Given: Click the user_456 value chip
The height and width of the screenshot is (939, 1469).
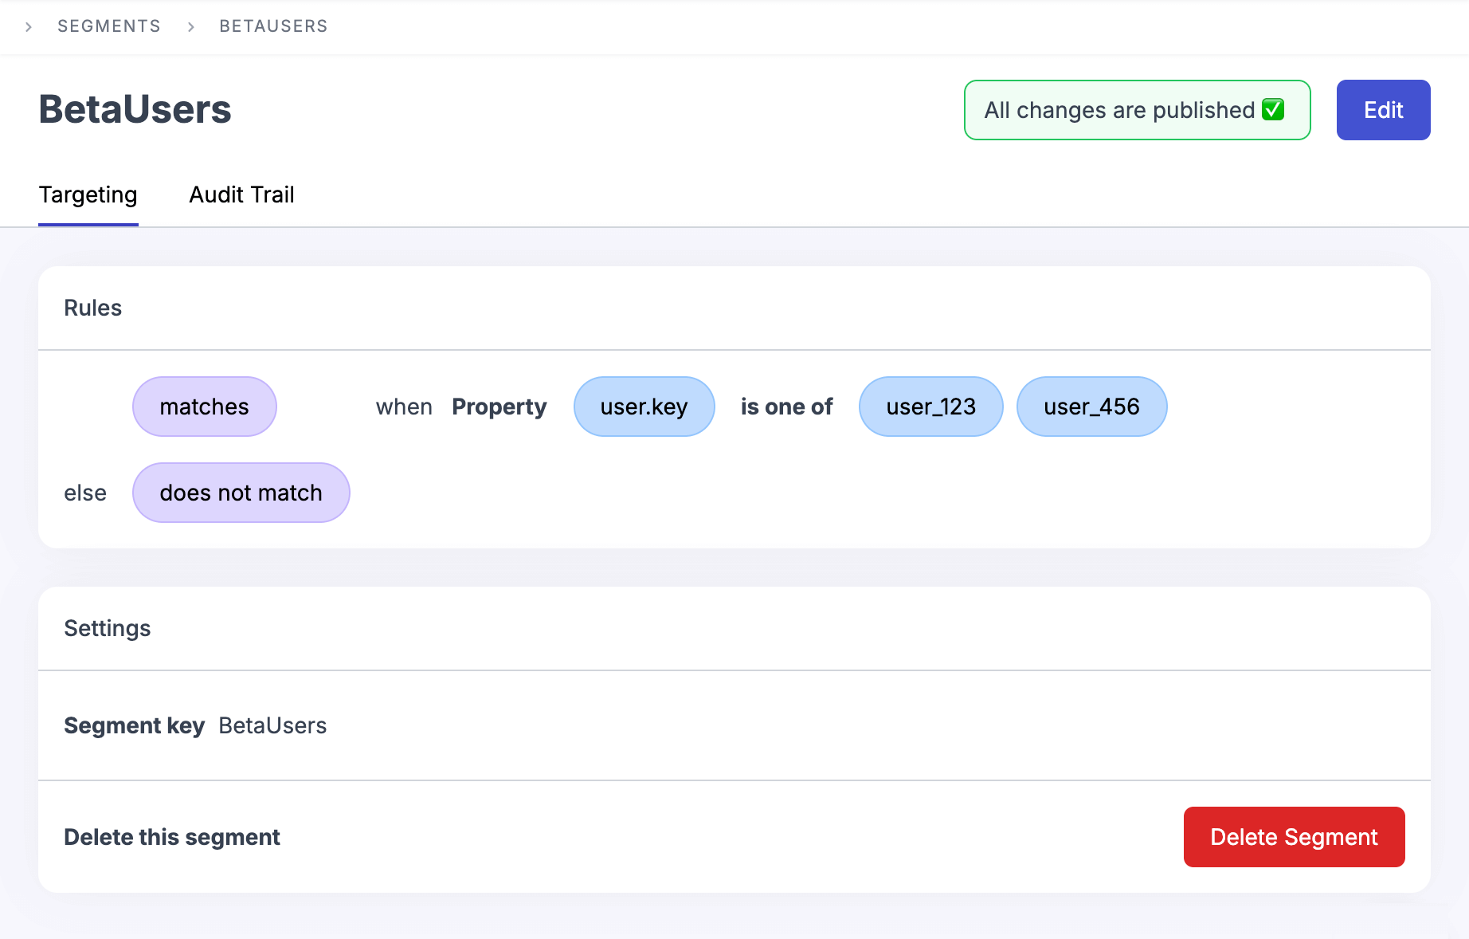Looking at the screenshot, I should pyautogui.click(x=1091, y=407).
